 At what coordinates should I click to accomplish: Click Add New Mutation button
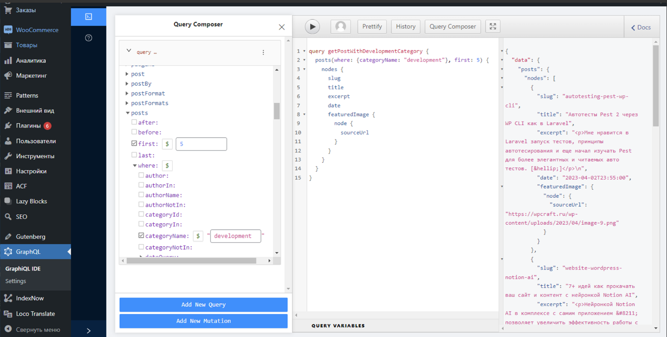203,321
